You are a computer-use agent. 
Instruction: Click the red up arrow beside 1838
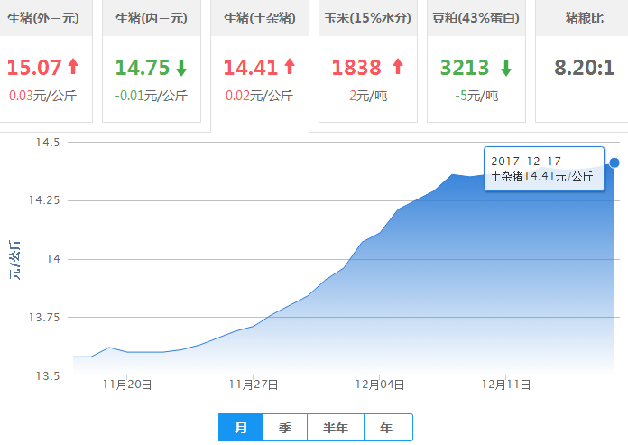[398, 67]
